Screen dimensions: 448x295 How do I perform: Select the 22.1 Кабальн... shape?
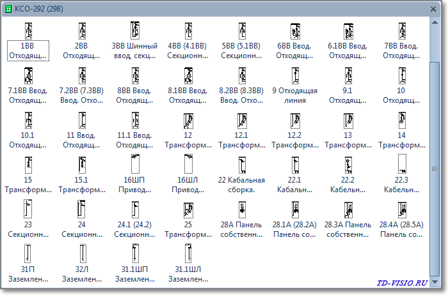click(294, 175)
